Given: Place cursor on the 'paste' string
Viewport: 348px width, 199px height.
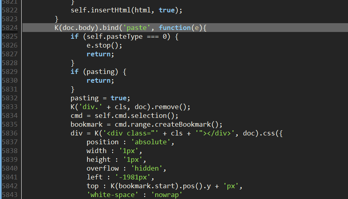Looking at the screenshot, I should click(140, 28).
